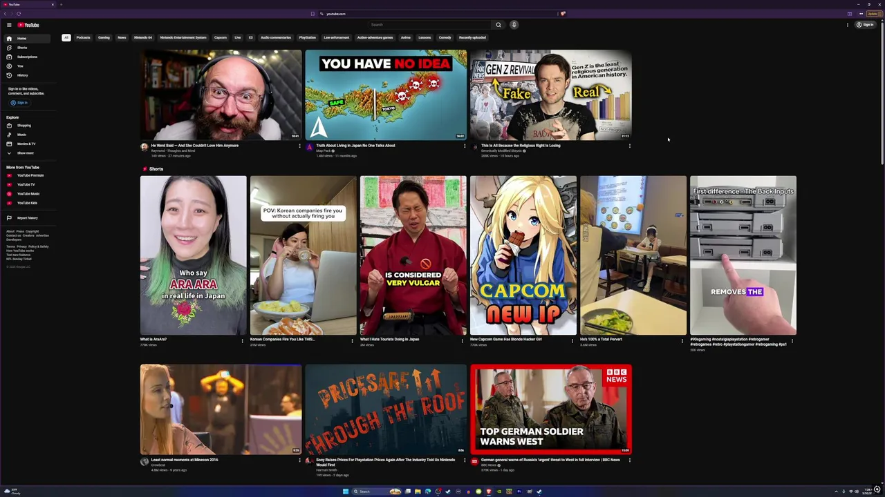This screenshot has width=885, height=497.
Task: Select the Recently uploaded chip
Action: pyautogui.click(x=472, y=37)
